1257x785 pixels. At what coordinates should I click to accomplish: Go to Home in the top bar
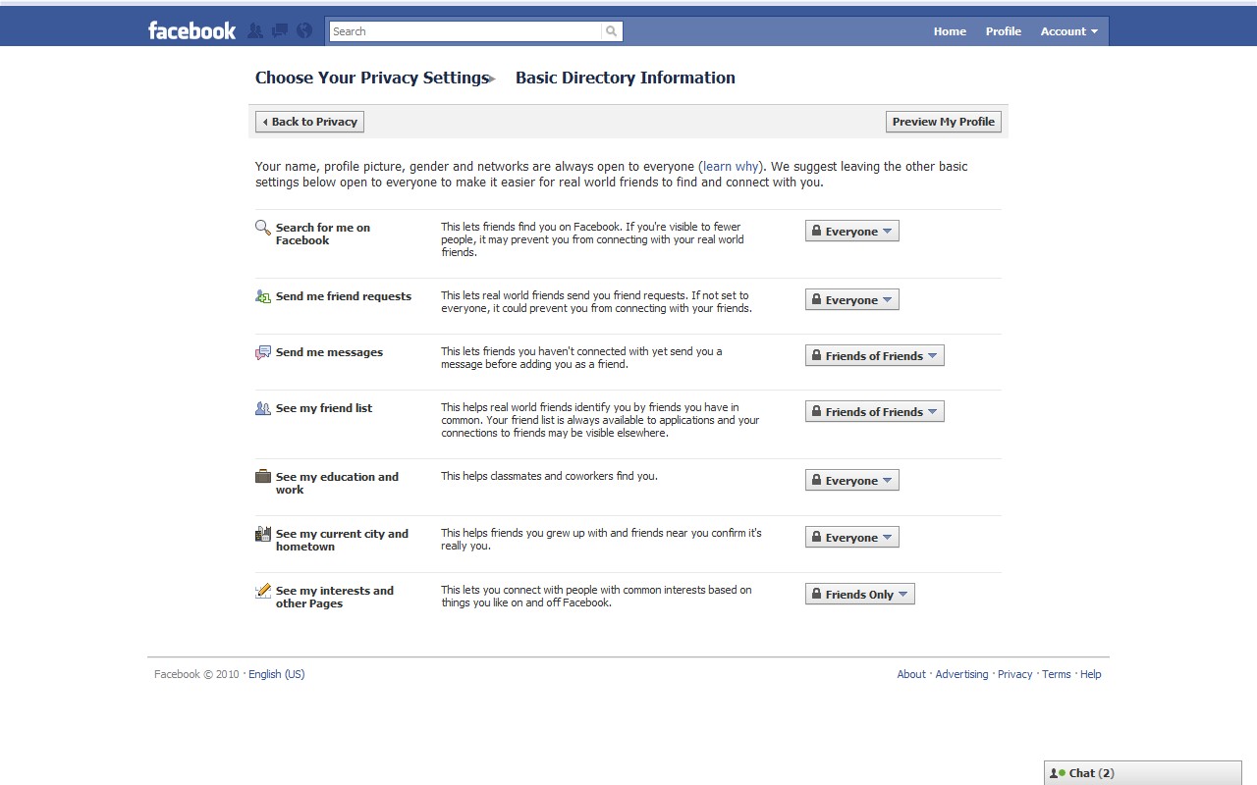(x=950, y=31)
